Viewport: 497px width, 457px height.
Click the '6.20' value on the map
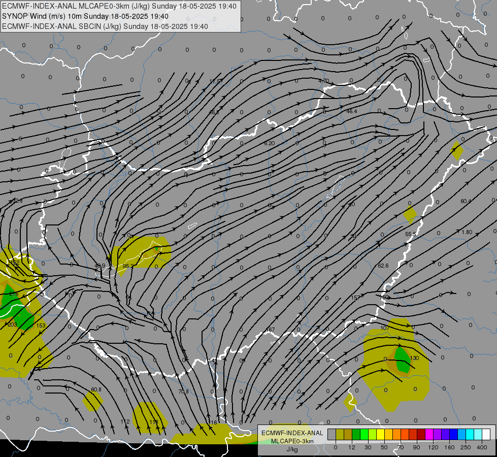click(x=270, y=143)
